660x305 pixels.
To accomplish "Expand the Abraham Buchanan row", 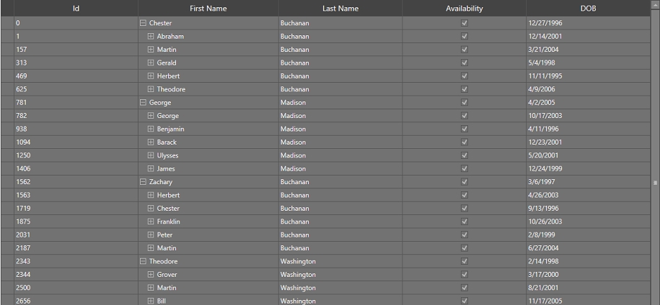I will pos(151,37).
